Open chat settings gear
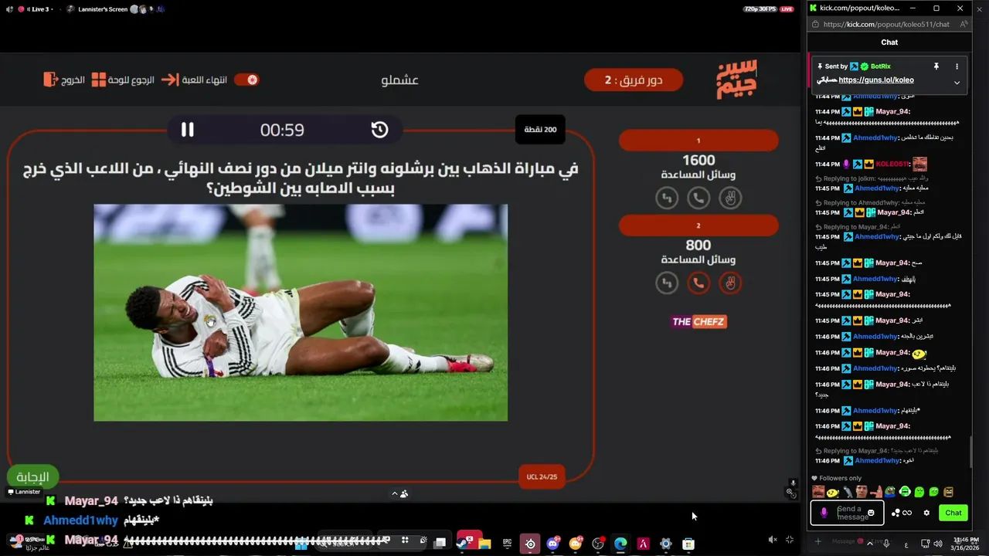The image size is (989, 556). 926,513
